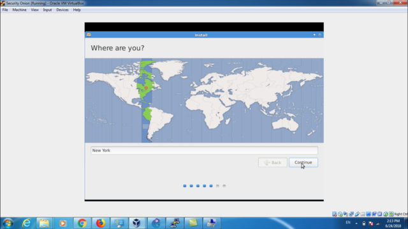Open the Input menu
This screenshot has width=408, height=229.
coord(47,10)
